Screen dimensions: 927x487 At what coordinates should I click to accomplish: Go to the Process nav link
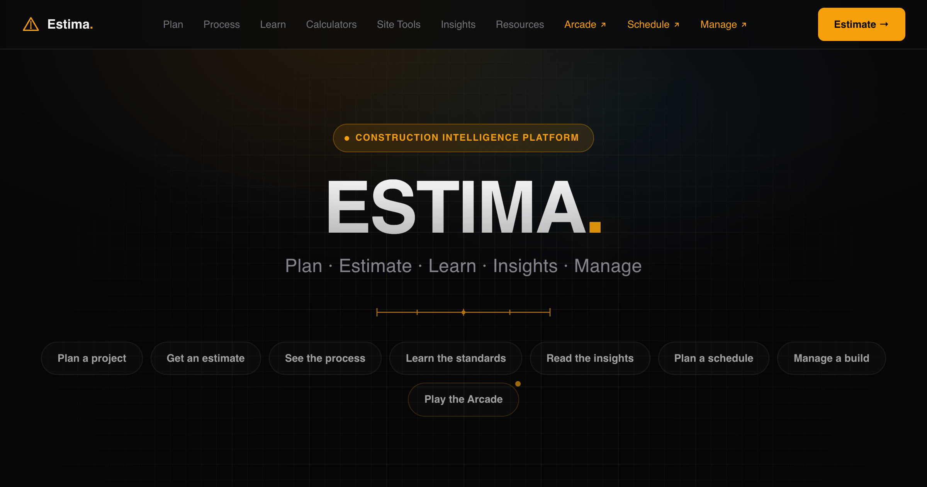click(x=222, y=24)
